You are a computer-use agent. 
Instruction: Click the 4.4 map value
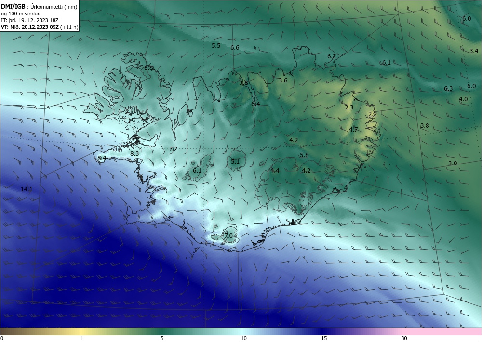point(275,170)
